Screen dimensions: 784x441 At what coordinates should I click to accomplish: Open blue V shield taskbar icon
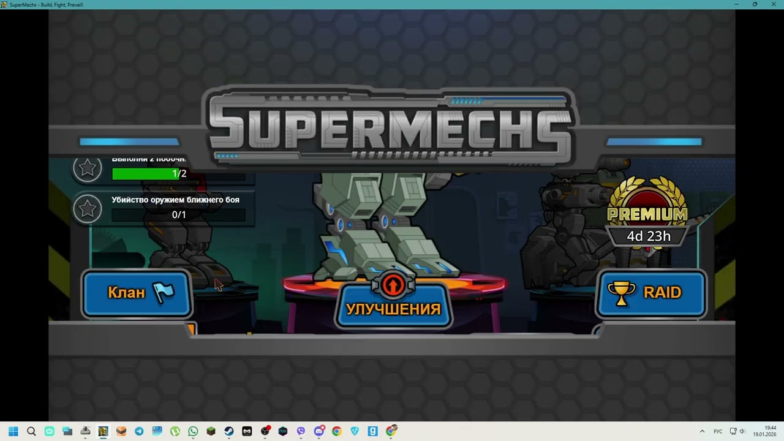355,431
